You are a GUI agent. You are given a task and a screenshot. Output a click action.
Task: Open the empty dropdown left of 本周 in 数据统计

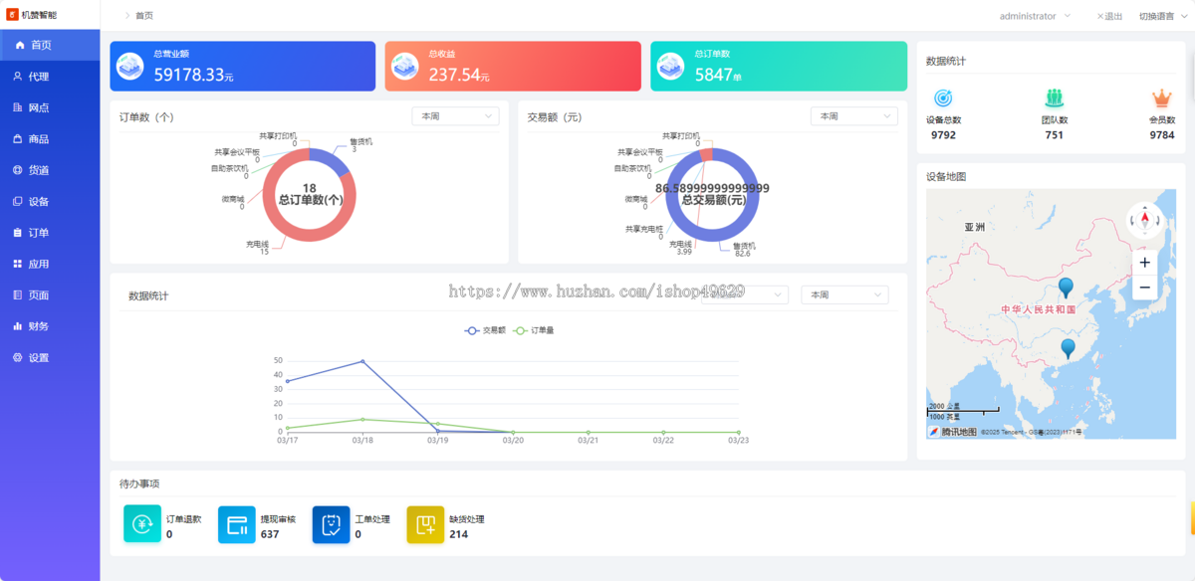744,295
